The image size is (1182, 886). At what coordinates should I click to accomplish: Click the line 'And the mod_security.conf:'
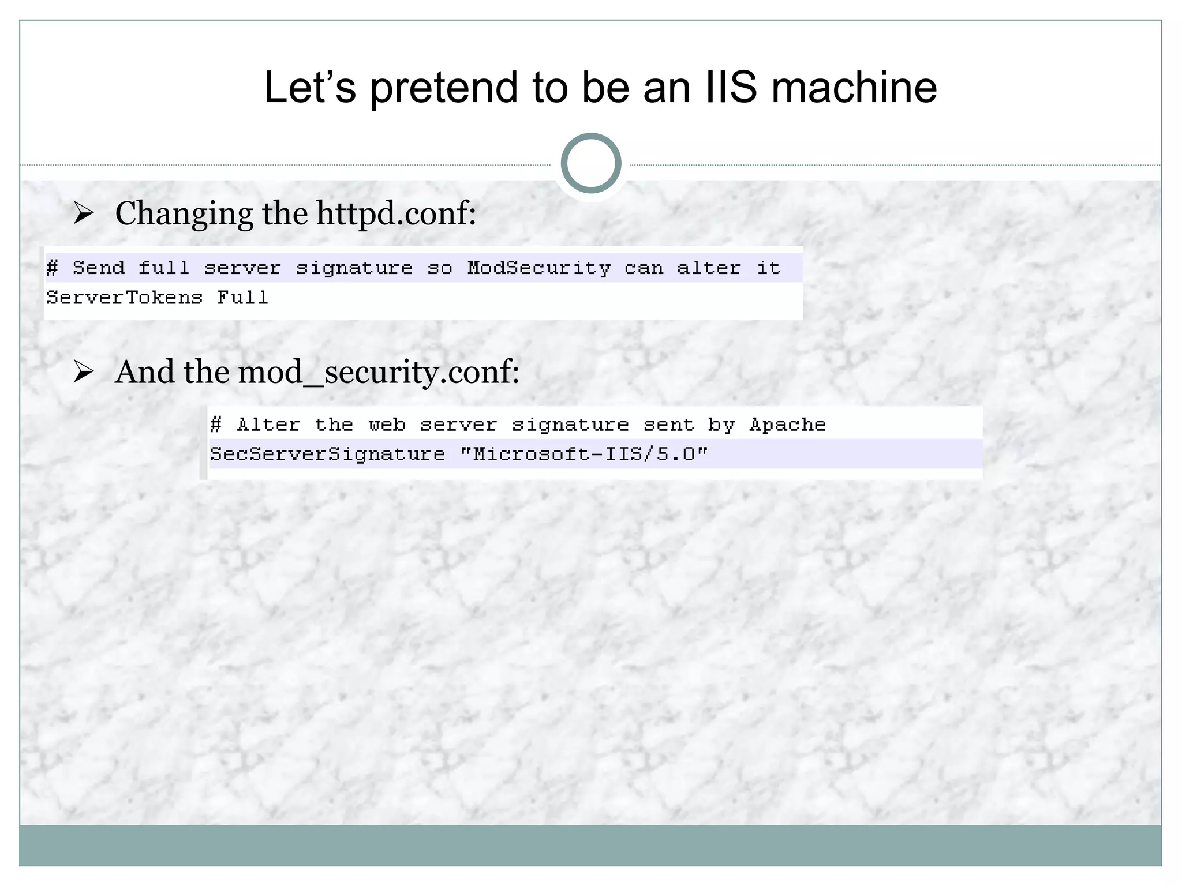click(317, 372)
